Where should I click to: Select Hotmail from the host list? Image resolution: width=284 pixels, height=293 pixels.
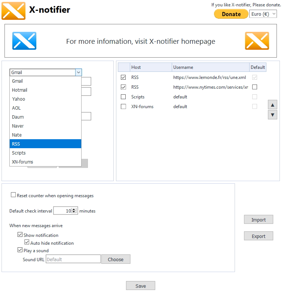(x=45, y=90)
